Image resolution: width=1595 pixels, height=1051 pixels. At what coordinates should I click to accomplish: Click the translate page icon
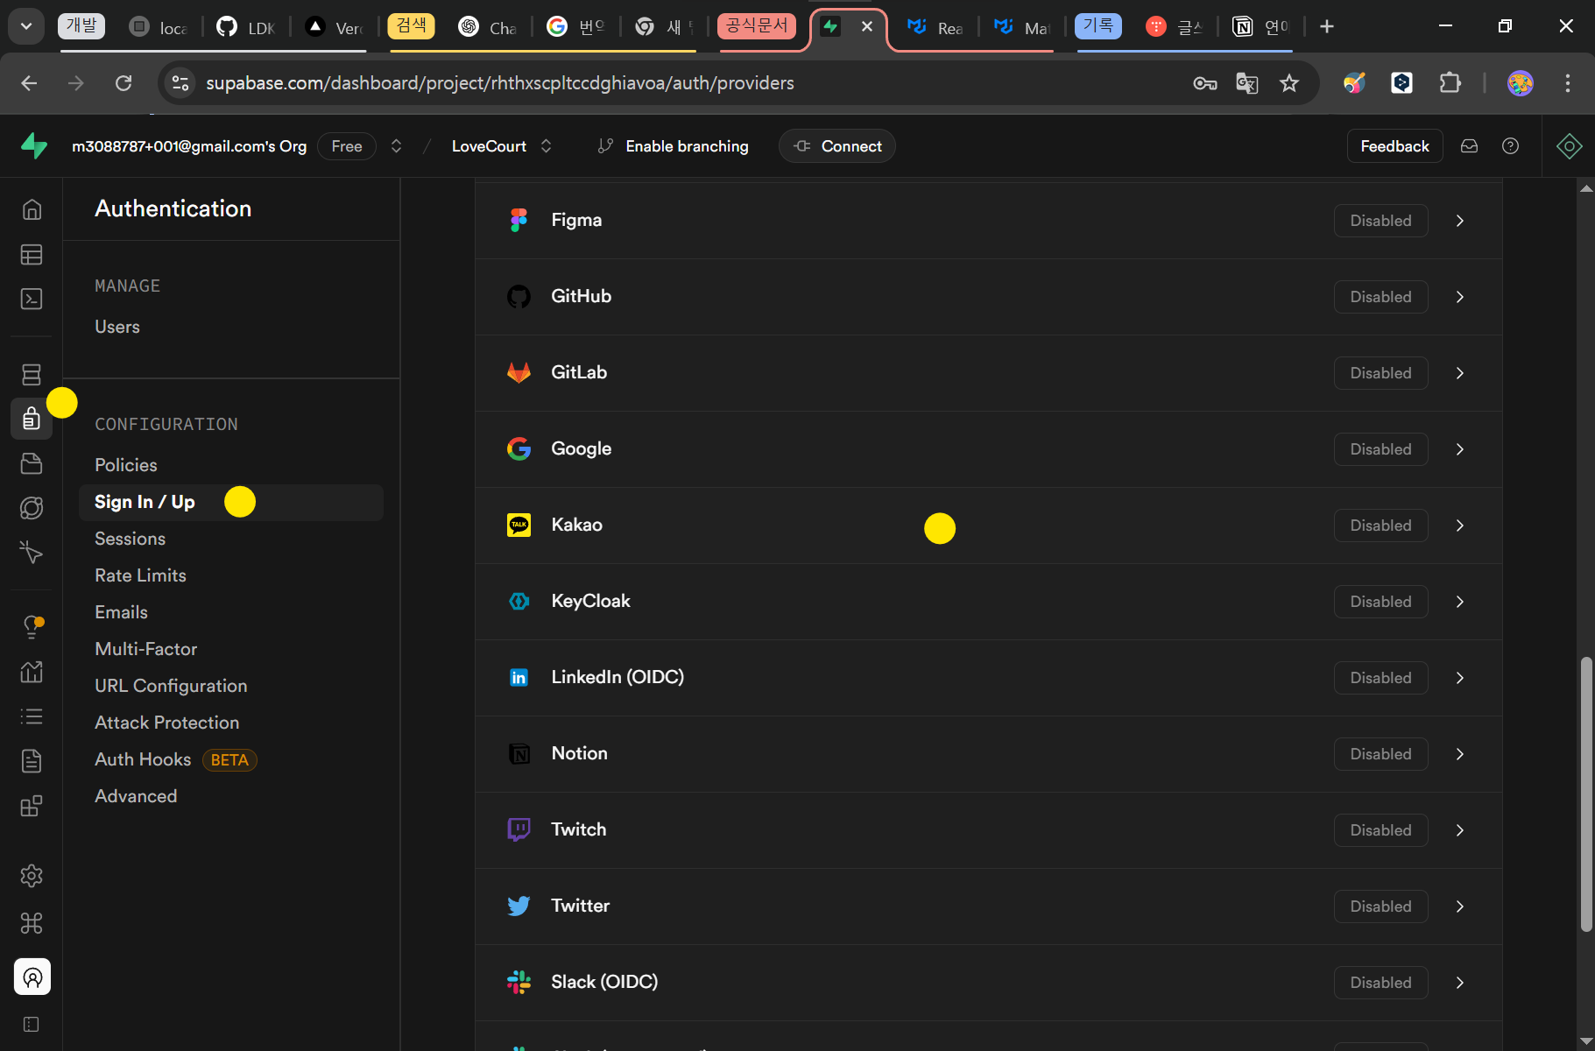(1247, 83)
